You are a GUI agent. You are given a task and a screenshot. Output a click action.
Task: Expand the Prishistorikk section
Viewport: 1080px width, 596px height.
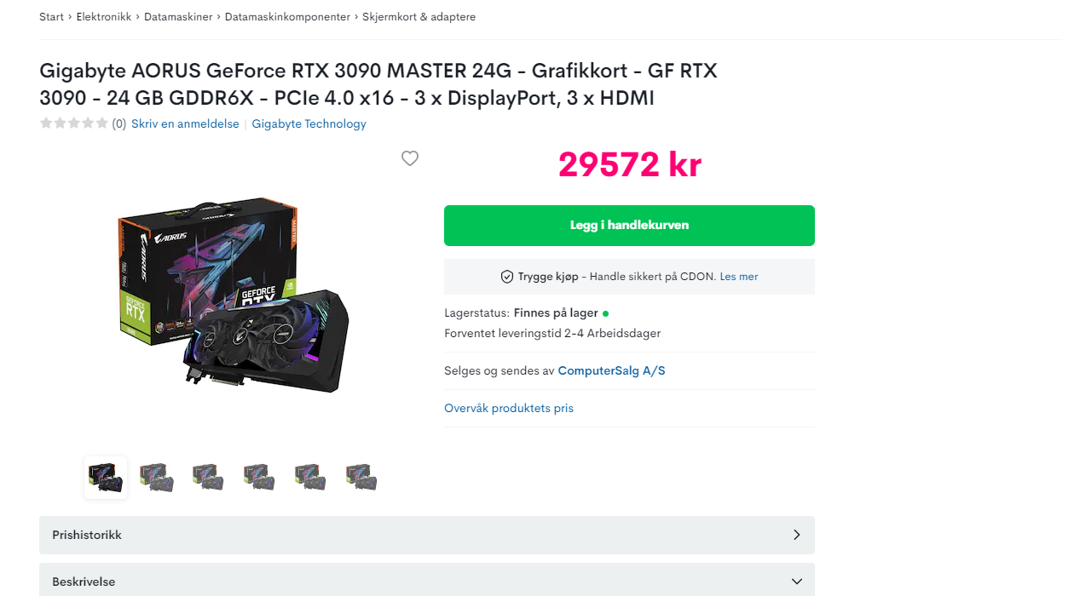(x=427, y=535)
